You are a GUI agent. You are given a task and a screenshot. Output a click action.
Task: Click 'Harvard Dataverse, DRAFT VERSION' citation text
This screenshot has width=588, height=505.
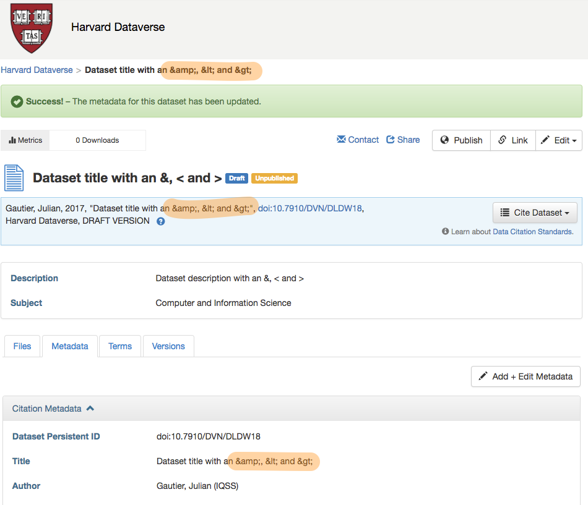pyautogui.click(x=77, y=221)
